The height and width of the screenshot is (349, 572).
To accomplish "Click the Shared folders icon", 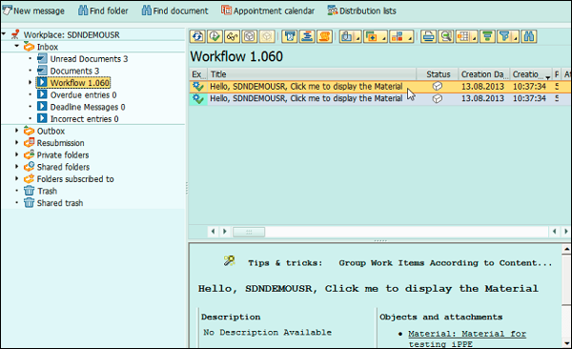I will coord(29,167).
